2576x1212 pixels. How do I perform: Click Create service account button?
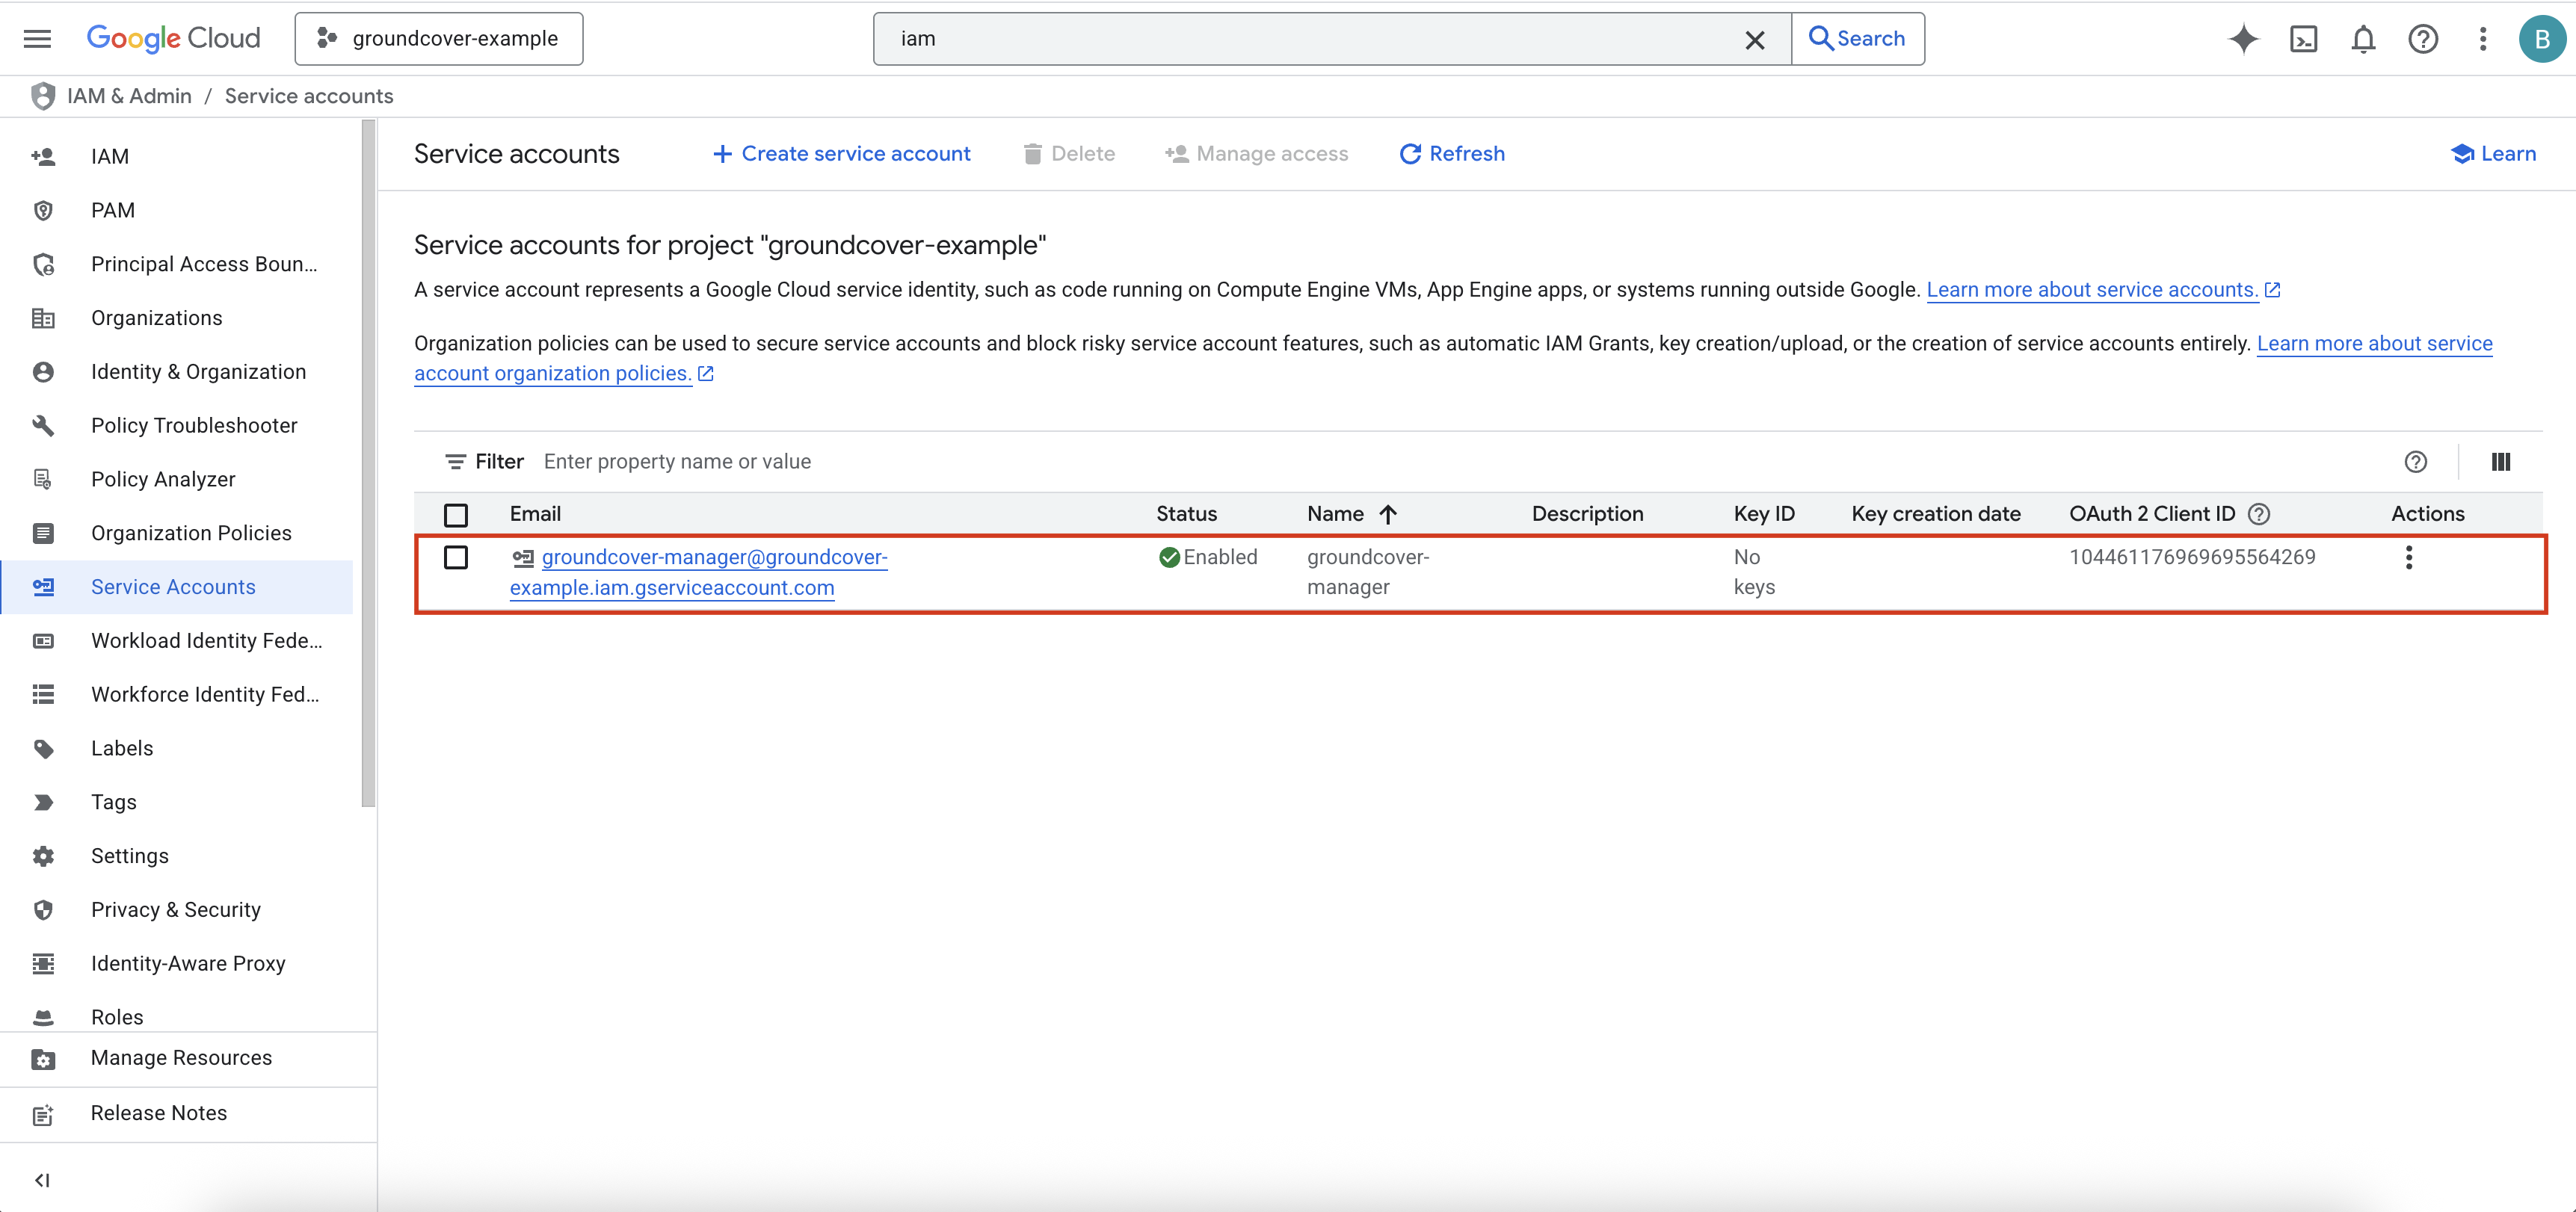pyautogui.click(x=841, y=154)
